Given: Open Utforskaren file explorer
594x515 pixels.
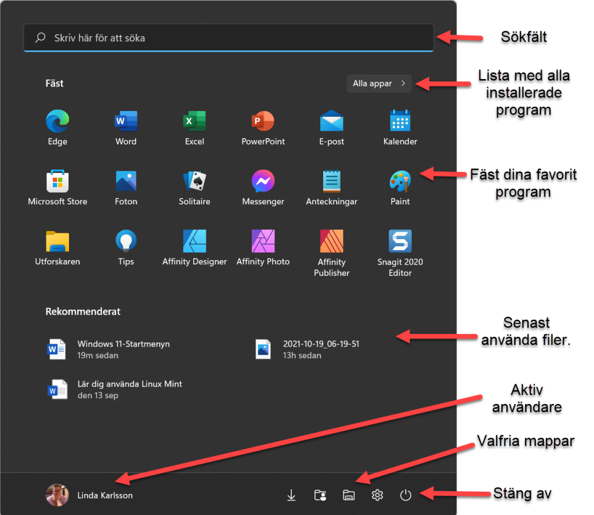Looking at the screenshot, I should click(57, 248).
